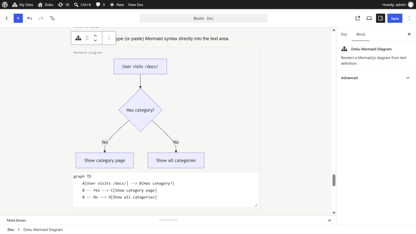The height and width of the screenshot is (234, 416).
Task: Click View Doc link
Action: click(136, 4)
